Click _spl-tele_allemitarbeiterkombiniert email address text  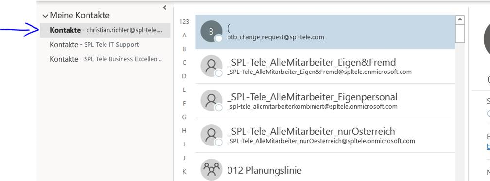tap(313, 106)
